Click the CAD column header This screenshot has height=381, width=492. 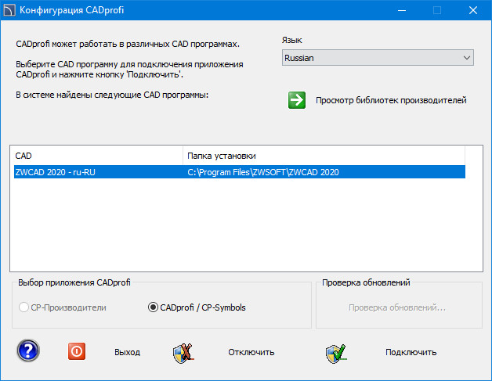pos(96,156)
